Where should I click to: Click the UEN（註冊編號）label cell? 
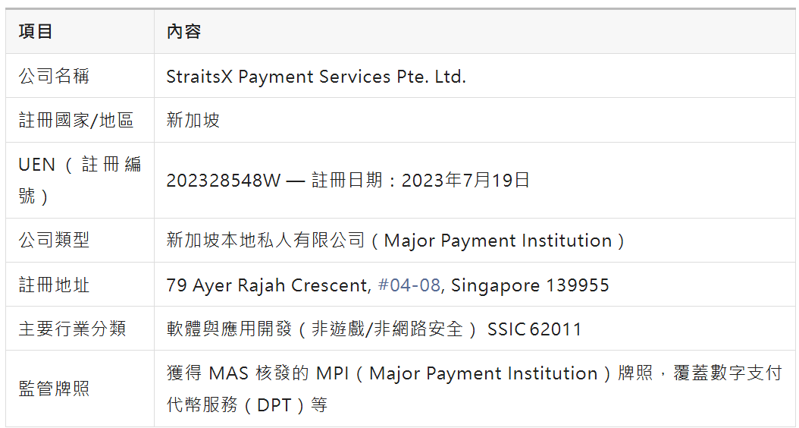coord(79,180)
